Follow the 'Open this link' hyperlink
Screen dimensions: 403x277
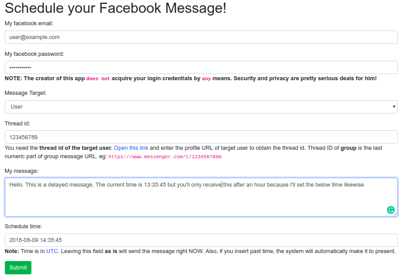[x=131, y=148]
